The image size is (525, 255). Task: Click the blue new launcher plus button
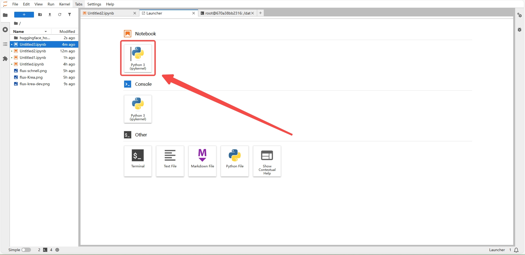[x=24, y=15]
